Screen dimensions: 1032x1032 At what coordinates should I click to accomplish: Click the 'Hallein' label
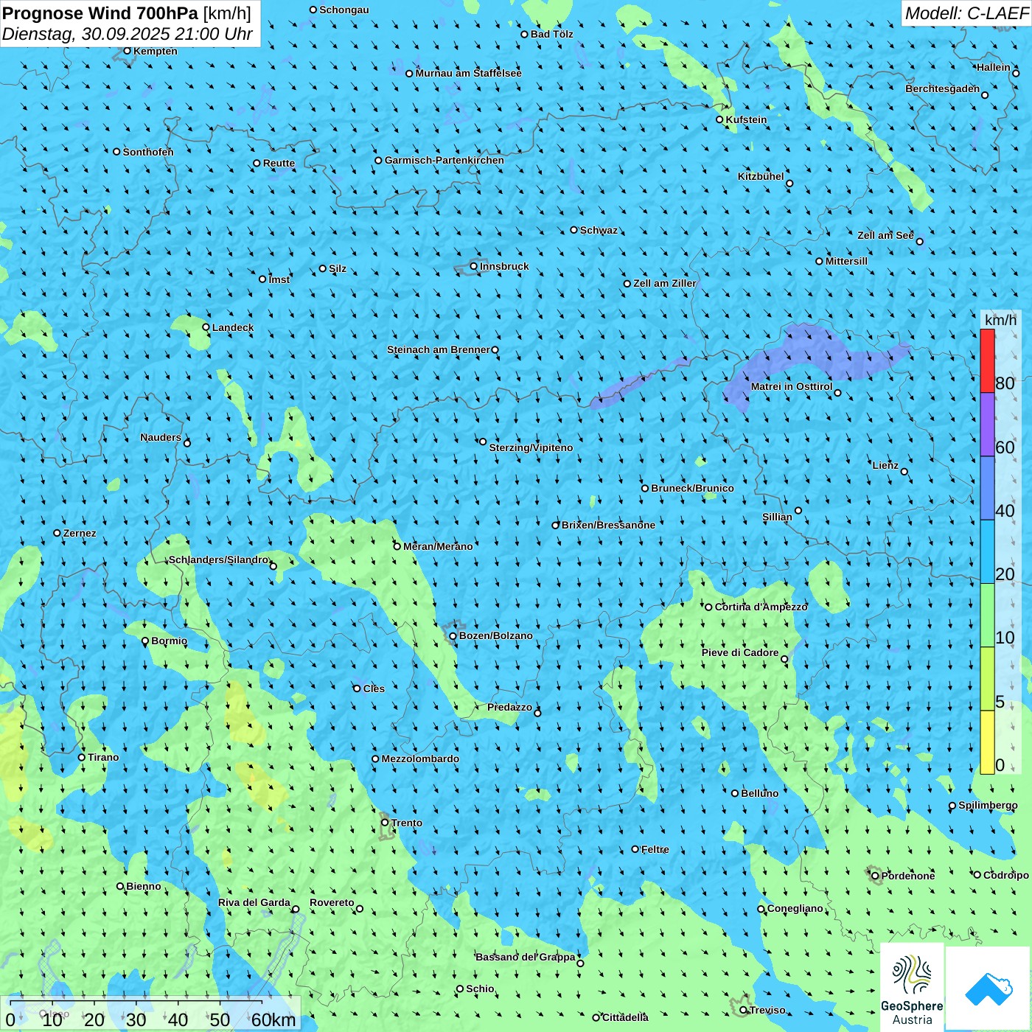coord(994,67)
